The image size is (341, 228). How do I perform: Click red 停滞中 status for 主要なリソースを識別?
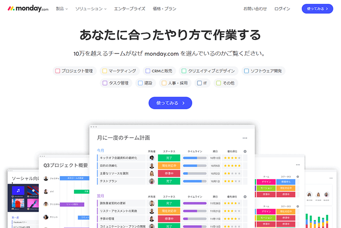coord(169,174)
